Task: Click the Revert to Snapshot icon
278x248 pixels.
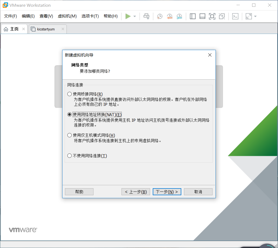Action: tap(169, 16)
